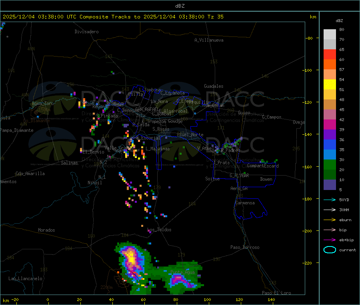Click the 'Paso_Barroso' map label
360x305 pixels.
(245, 247)
